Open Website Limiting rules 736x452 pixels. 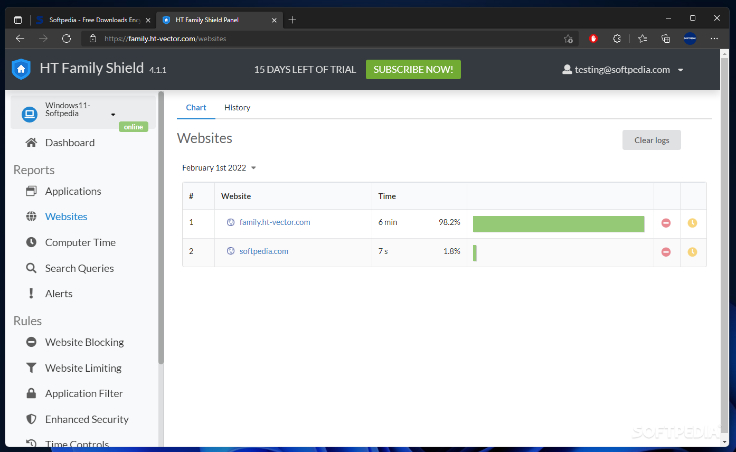click(x=83, y=368)
